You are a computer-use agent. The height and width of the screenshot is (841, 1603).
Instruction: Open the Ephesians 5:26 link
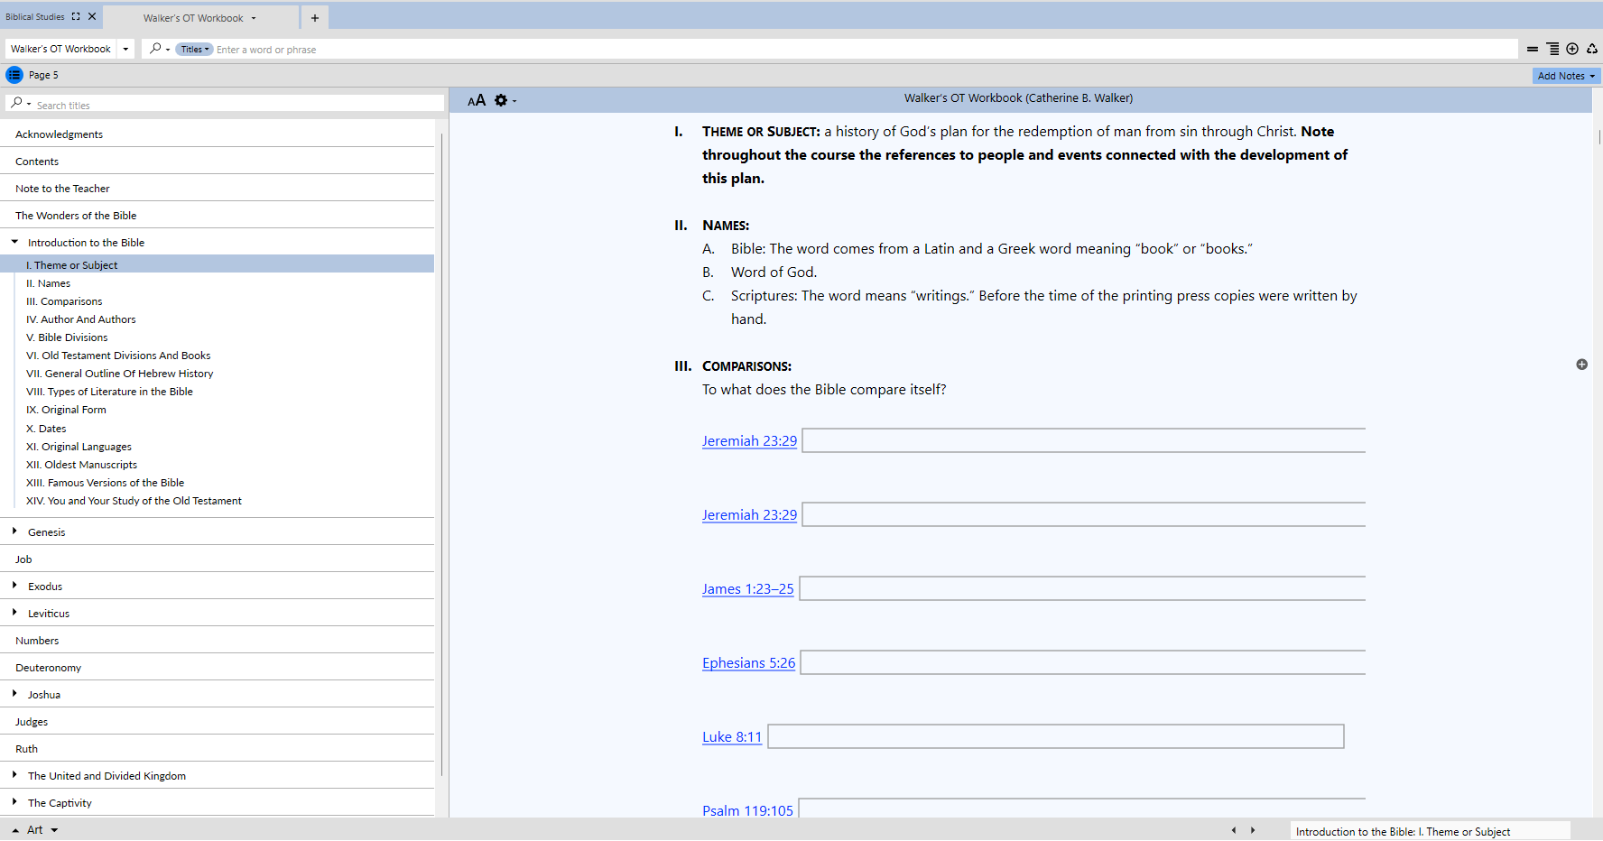[x=748, y=663]
